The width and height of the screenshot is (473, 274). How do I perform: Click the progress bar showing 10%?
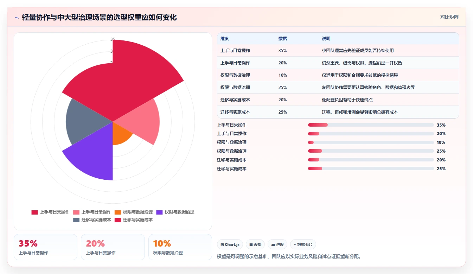point(371,142)
